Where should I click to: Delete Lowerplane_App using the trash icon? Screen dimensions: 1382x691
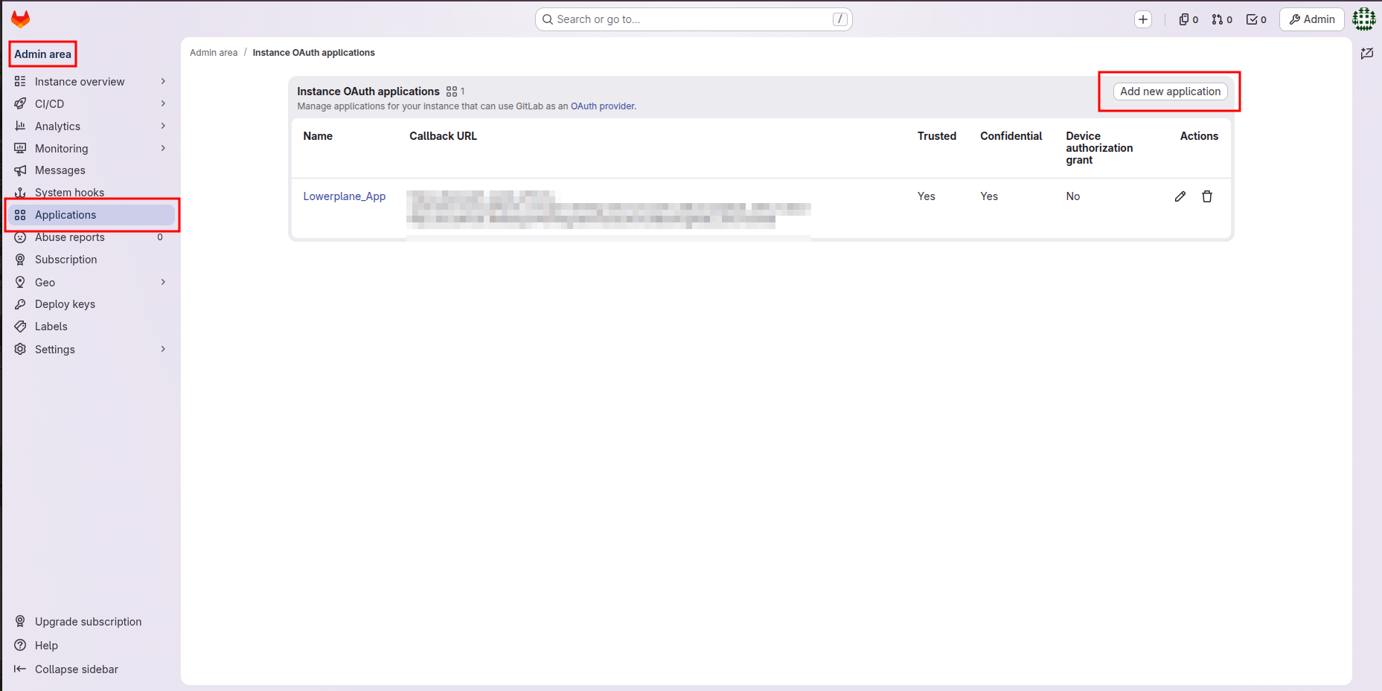(x=1207, y=196)
